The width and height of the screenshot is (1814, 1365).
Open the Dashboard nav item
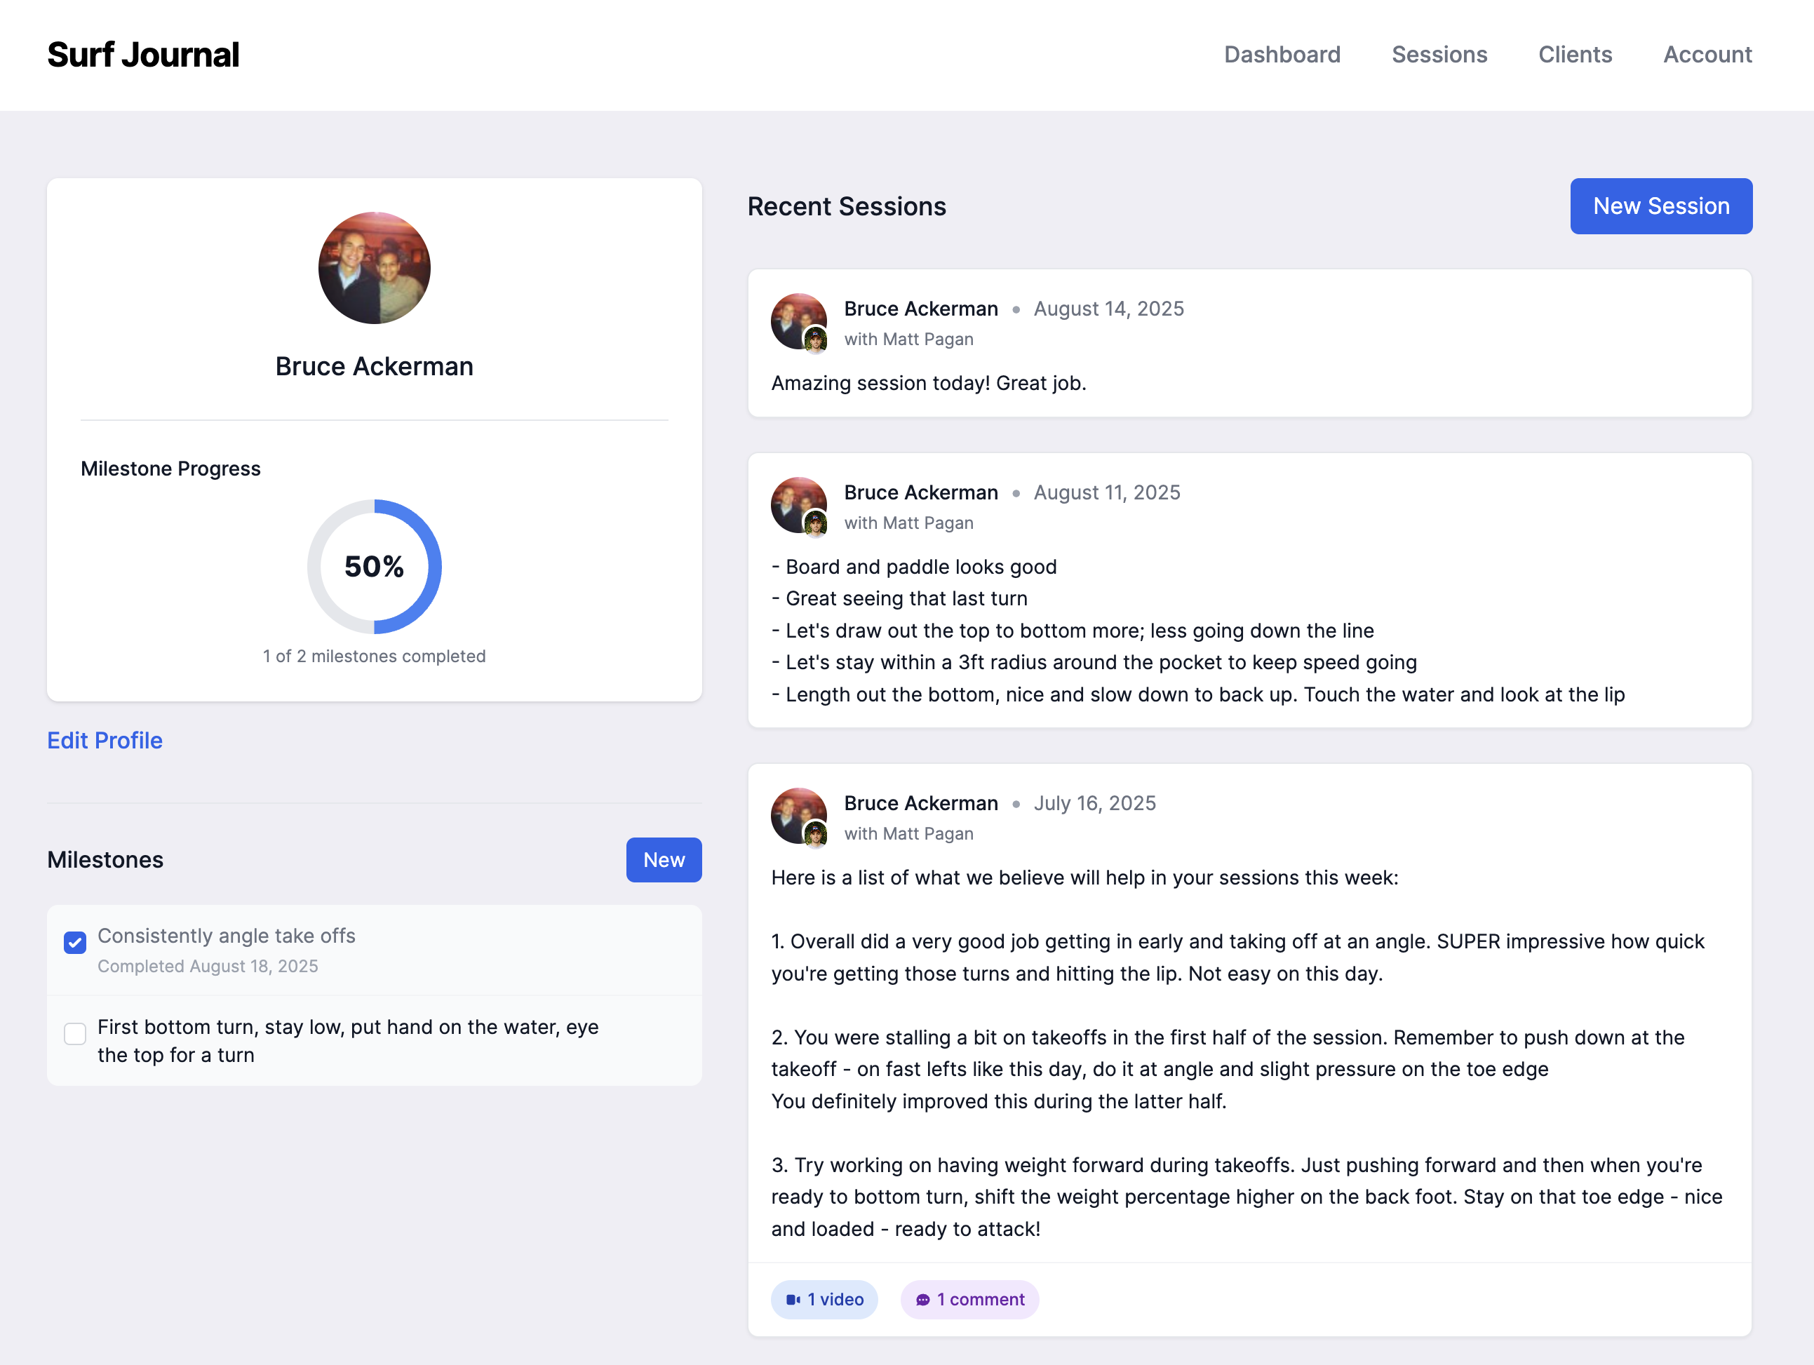click(x=1282, y=55)
